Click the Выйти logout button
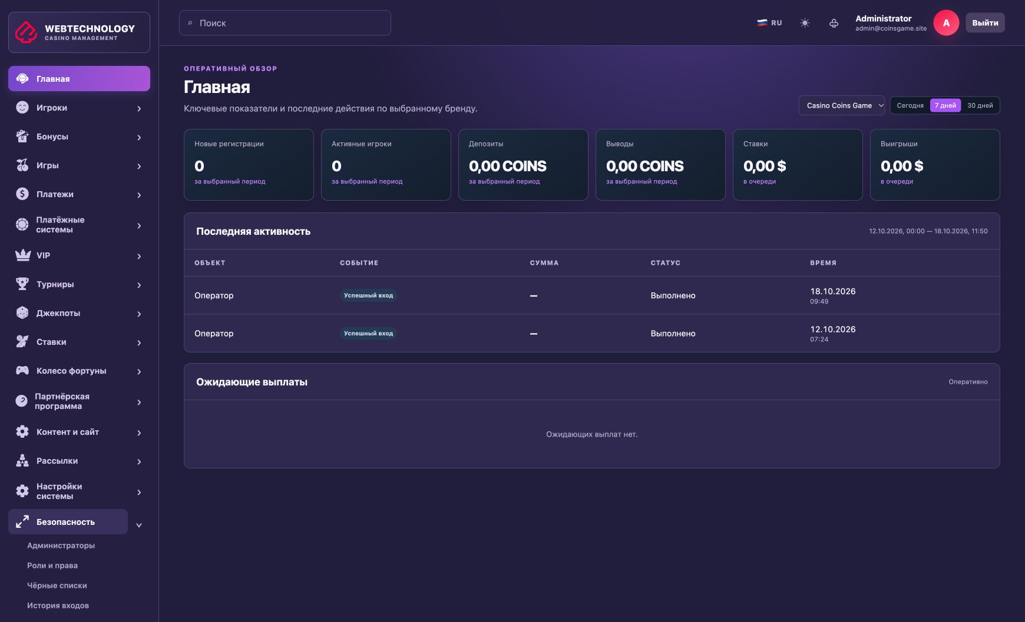 [985, 23]
